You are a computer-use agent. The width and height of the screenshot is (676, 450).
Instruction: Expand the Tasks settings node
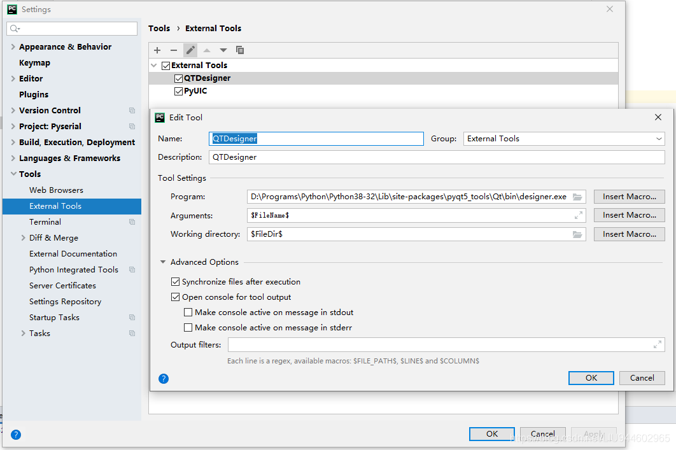[24, 333]
